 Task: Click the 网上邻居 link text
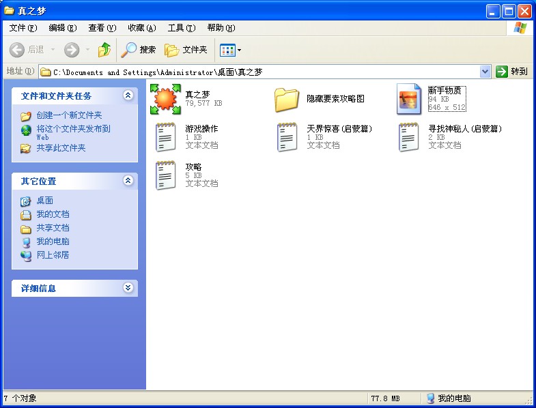coord(53,255)
